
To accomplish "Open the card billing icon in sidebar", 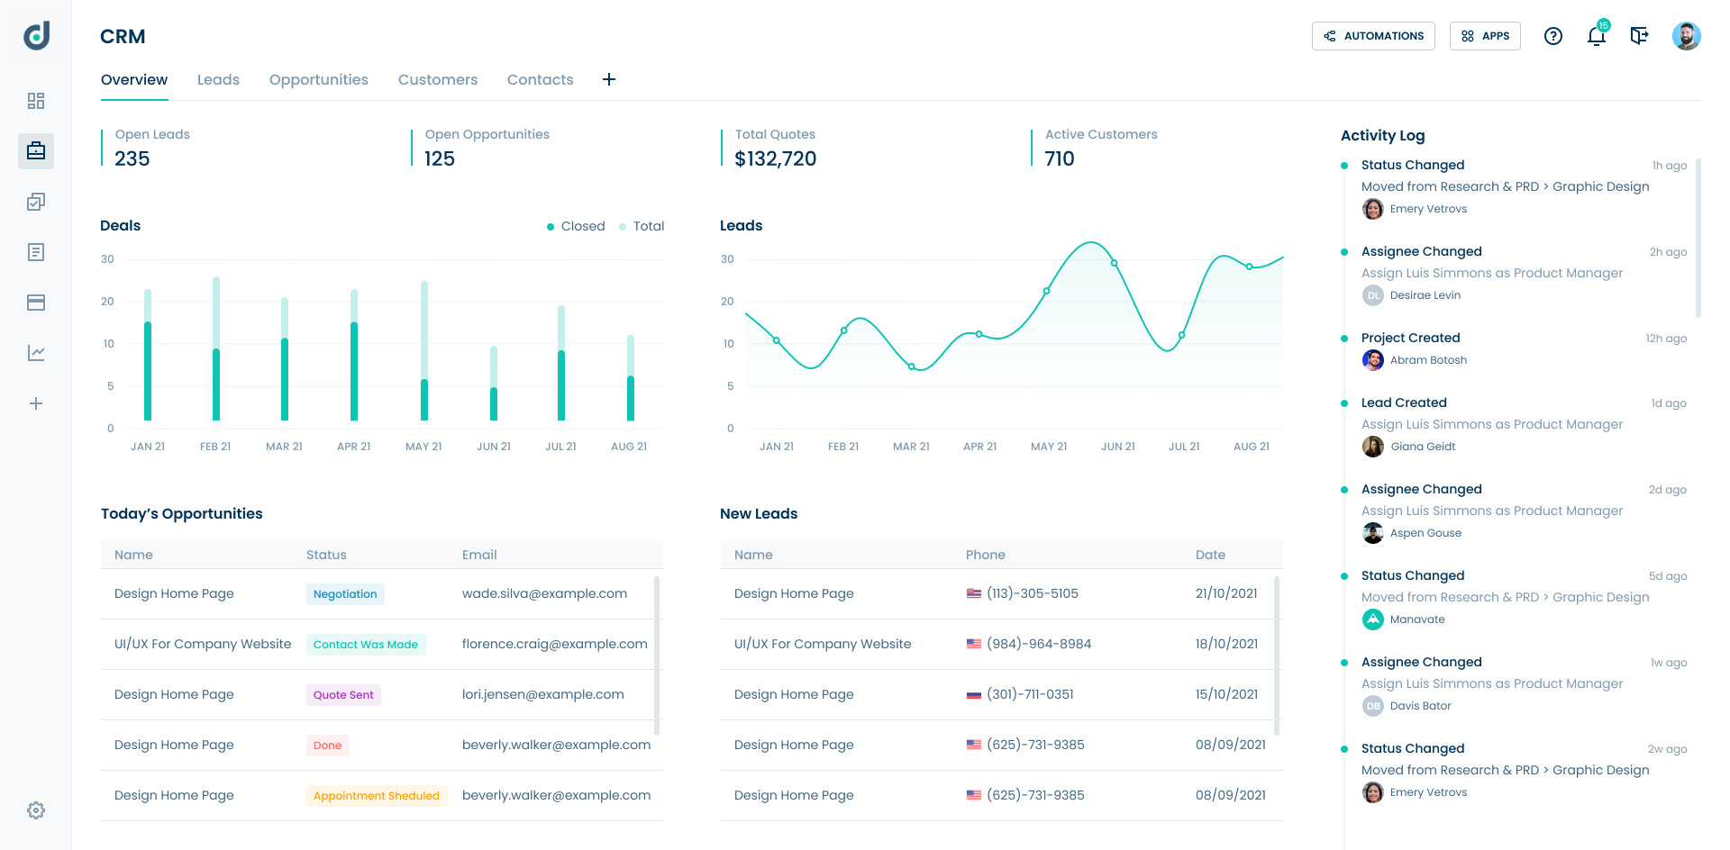I will point(36,303).
